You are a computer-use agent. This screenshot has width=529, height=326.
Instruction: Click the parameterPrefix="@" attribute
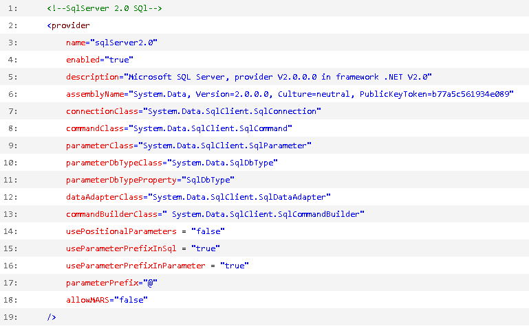[x=111, y=283]
